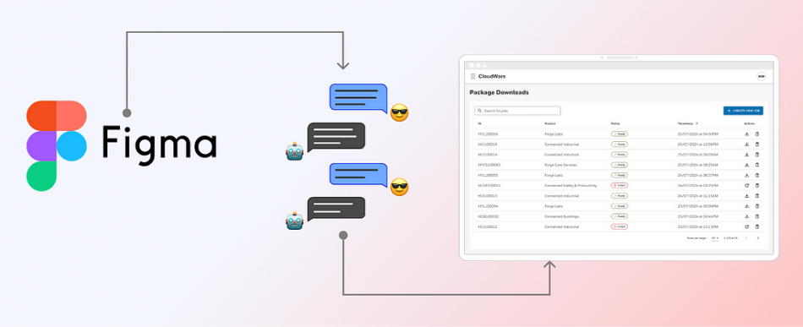This screenshot has height=327, width=803.
Task: Delete the HCI100015 job
Action: click(757, 144)
